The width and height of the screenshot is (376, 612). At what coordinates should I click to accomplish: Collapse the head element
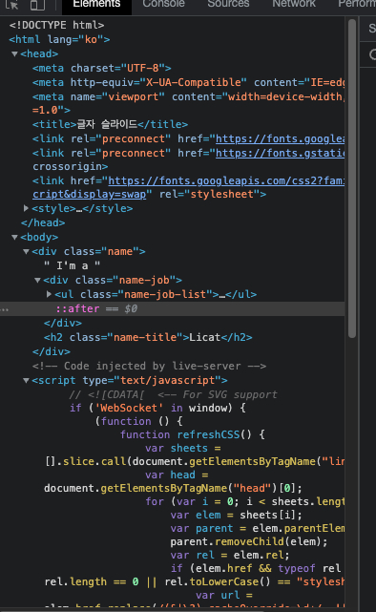[x=15, y=53]
